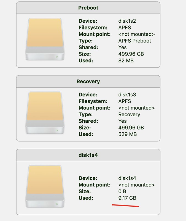This screenshot has height=221, width=186.
Task: Click the green LED on disk1s4 drive icon
Action: (x=57, y=204)
